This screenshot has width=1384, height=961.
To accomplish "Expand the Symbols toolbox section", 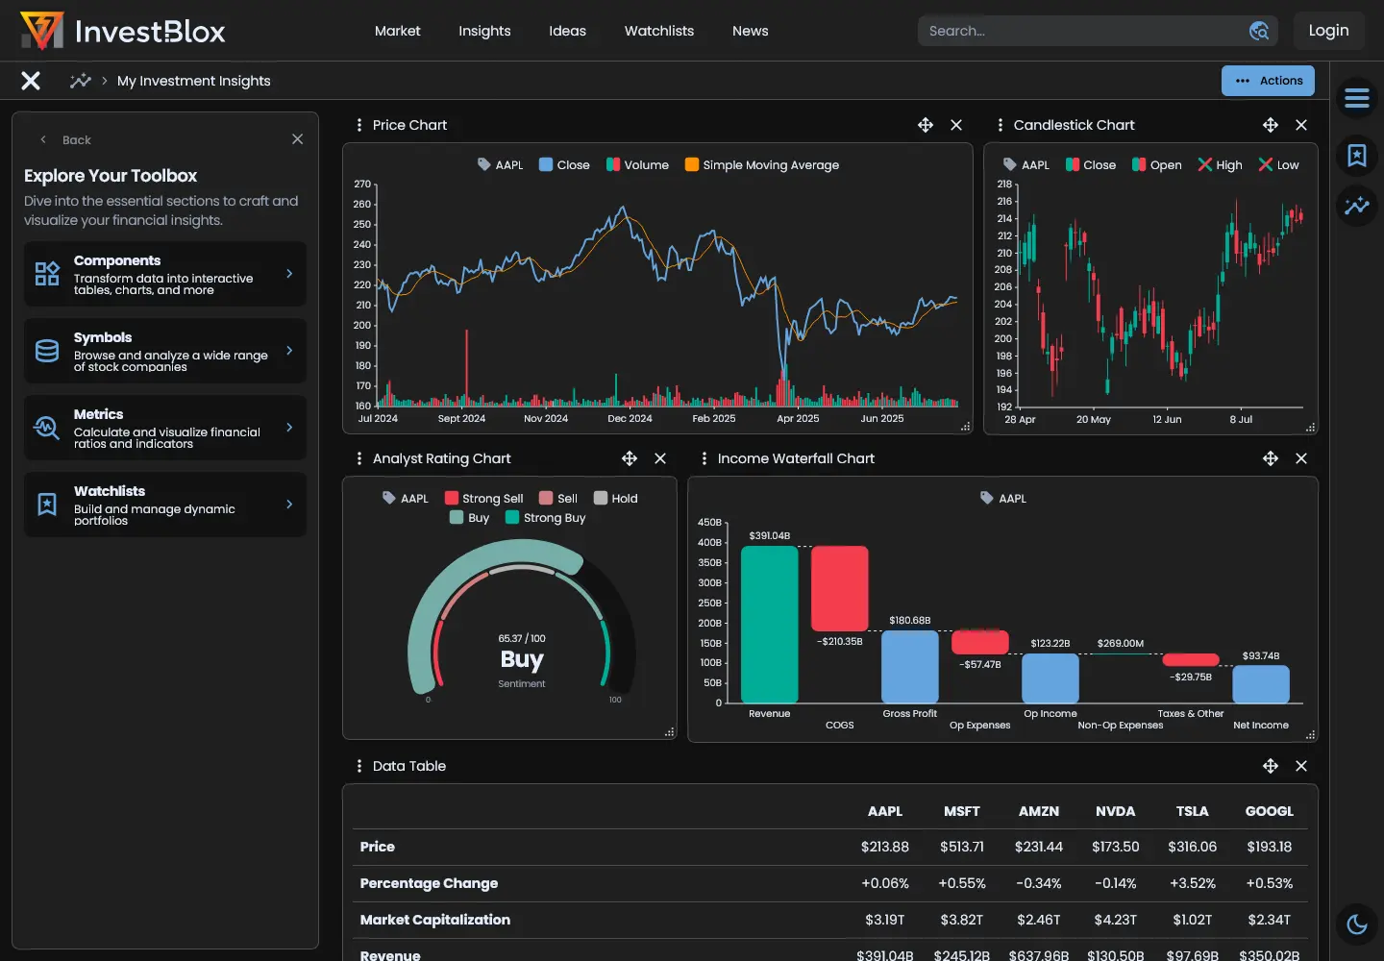I will pyautogui.click(x=165, y=351).
